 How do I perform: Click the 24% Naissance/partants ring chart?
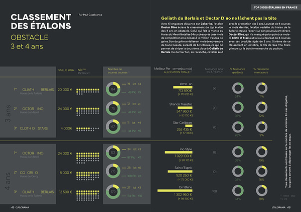pyautogui.click(x=238, y=88)
